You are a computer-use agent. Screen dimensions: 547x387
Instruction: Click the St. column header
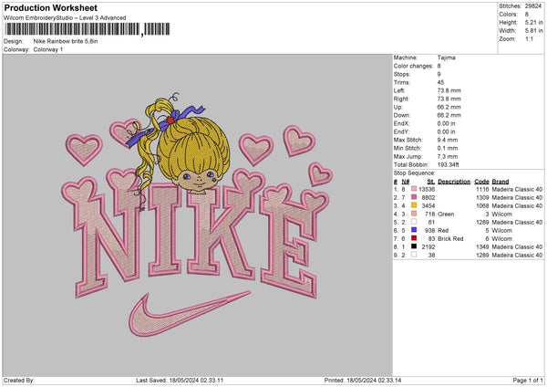[431, 182]
